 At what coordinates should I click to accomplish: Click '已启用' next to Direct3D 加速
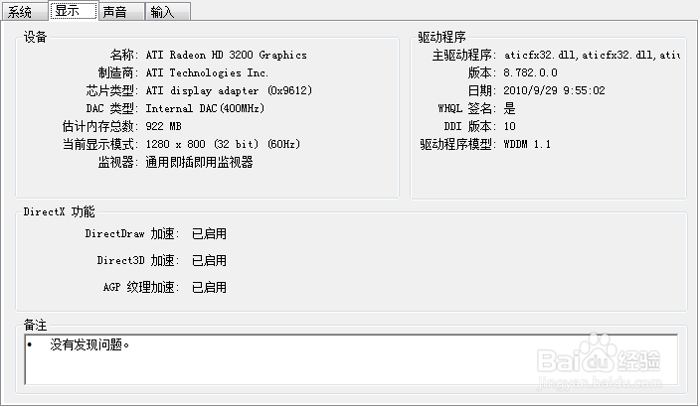tap(209, 260)
